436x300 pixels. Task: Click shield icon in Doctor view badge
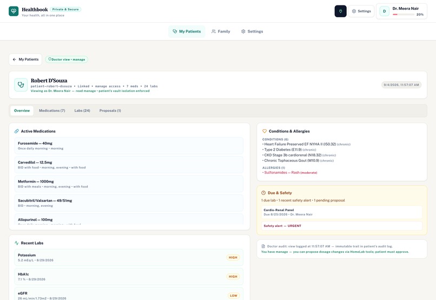(x=50, y=59)
